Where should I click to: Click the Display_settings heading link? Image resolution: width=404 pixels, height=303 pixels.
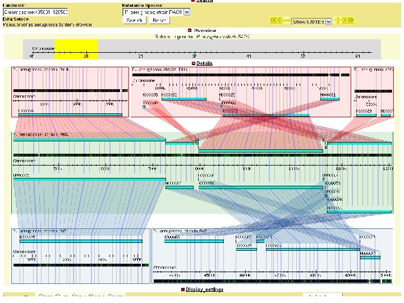pyautogui.click(x=204, y=290)
